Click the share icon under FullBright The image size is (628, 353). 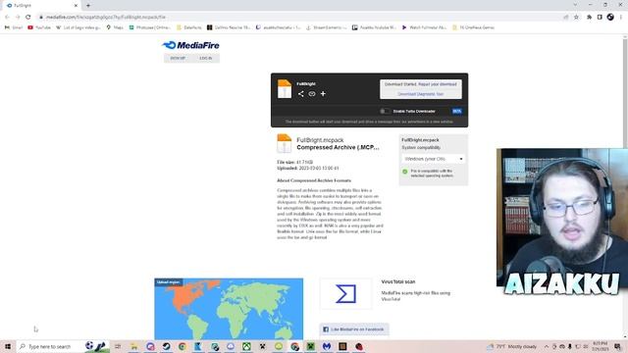pyautogui.click(x=301, y=94)
